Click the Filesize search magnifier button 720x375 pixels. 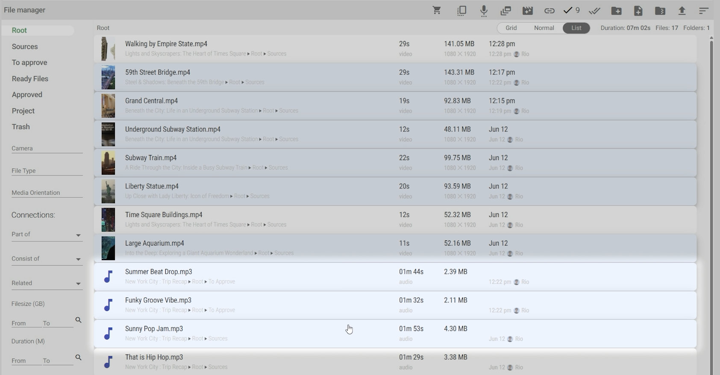click(x=78, y=320)
